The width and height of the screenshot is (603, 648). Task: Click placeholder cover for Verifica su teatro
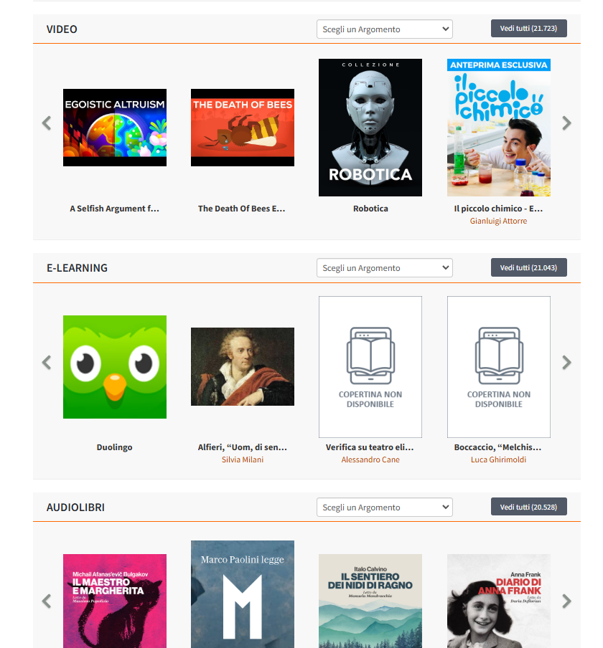point(370,367)
